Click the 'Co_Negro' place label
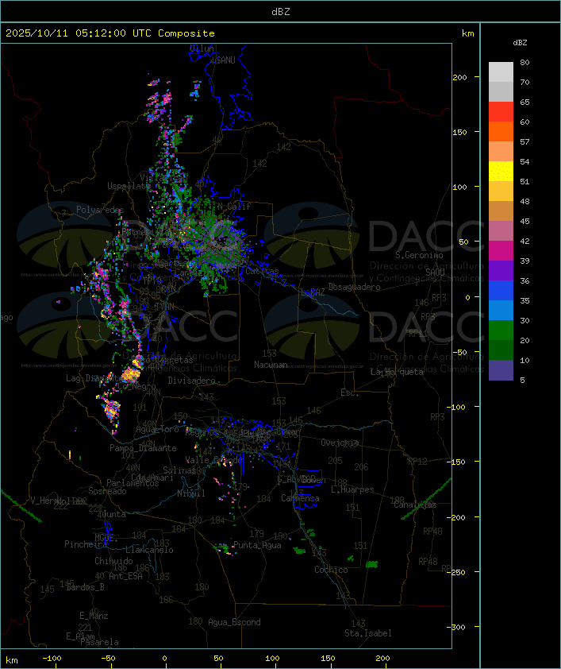The image size is (561, 669). tap(136, 386)
